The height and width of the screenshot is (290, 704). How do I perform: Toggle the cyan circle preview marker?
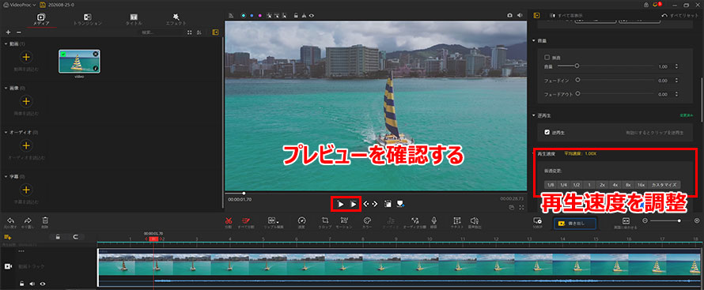244,15
